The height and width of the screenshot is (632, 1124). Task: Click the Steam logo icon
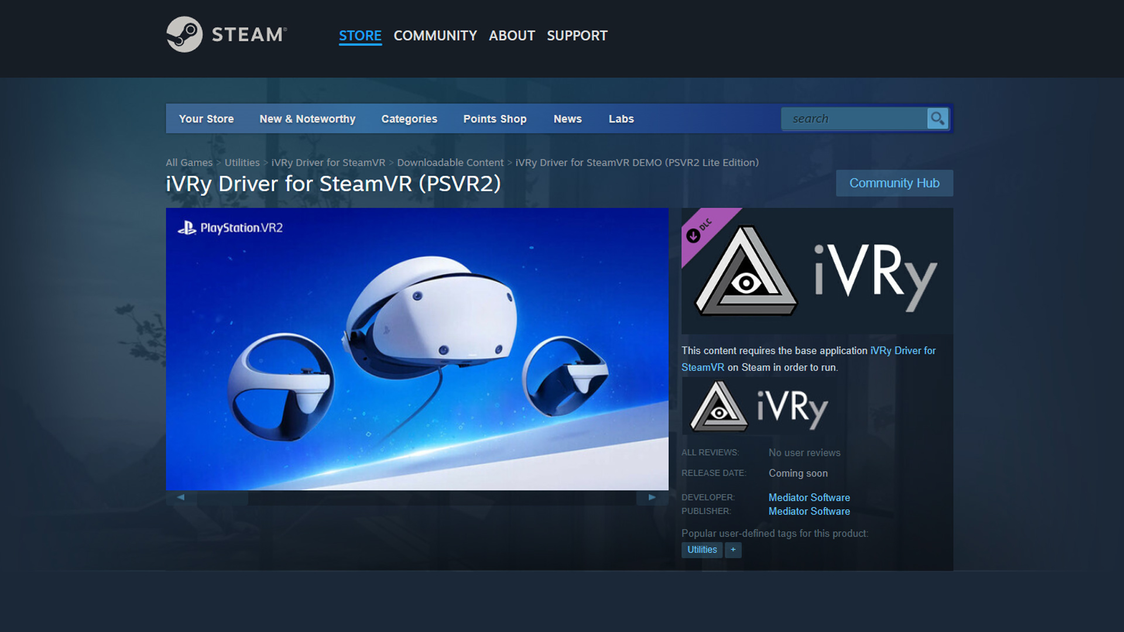(184, 35)
